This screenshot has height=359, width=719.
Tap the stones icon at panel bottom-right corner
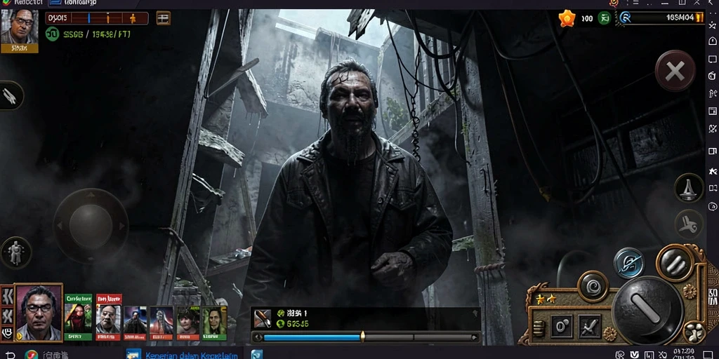click(x=694, y=333)
